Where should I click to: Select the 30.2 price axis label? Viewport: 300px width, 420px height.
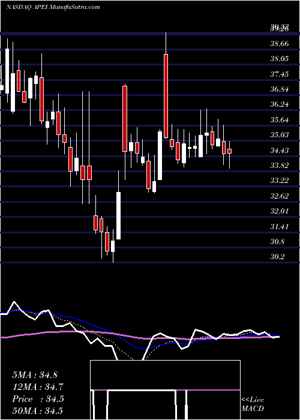277,257
